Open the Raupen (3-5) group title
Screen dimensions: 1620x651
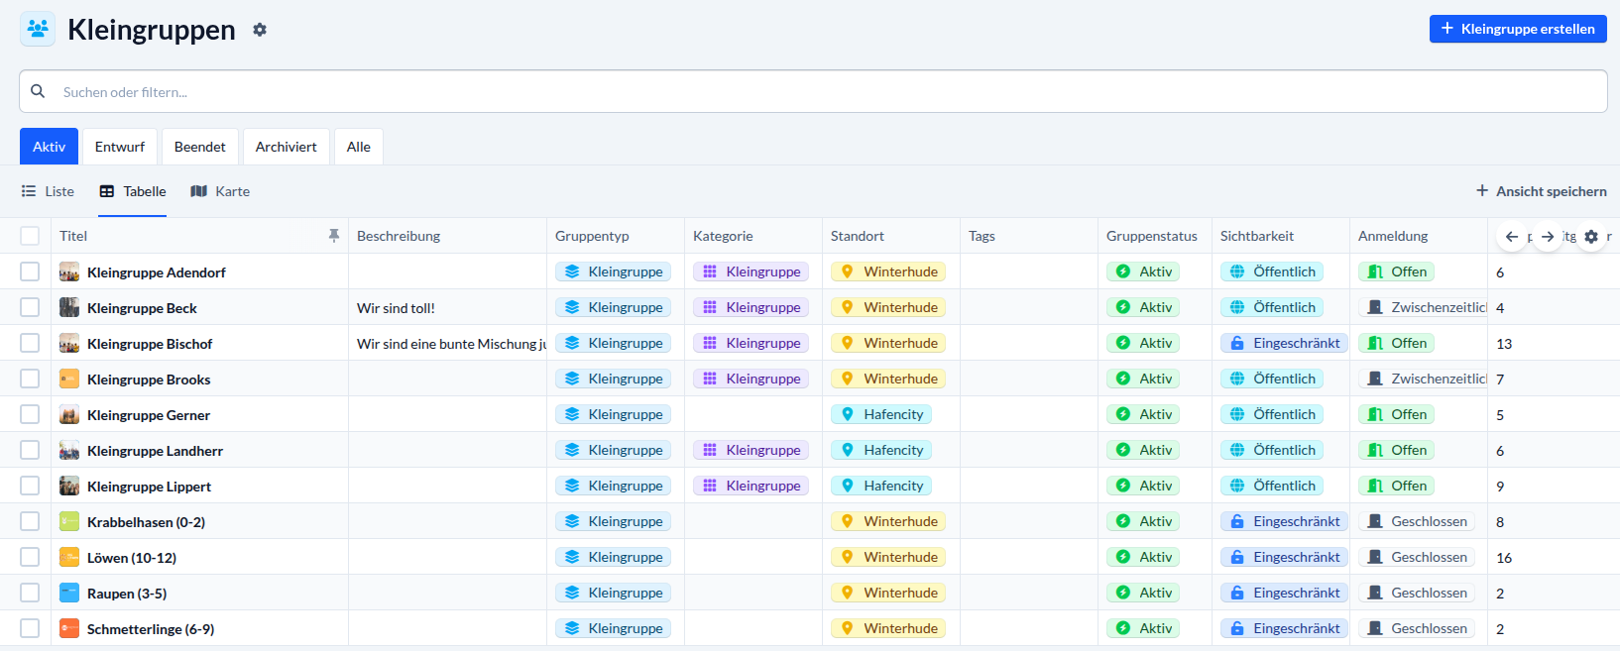pos(127,594)
